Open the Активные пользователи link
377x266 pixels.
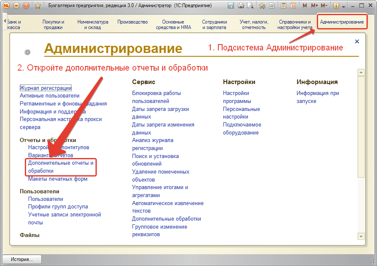pos(50,95)
